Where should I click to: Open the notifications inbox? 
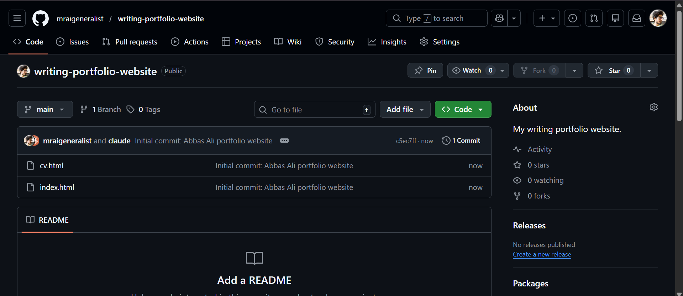click(x=637, y=18)
